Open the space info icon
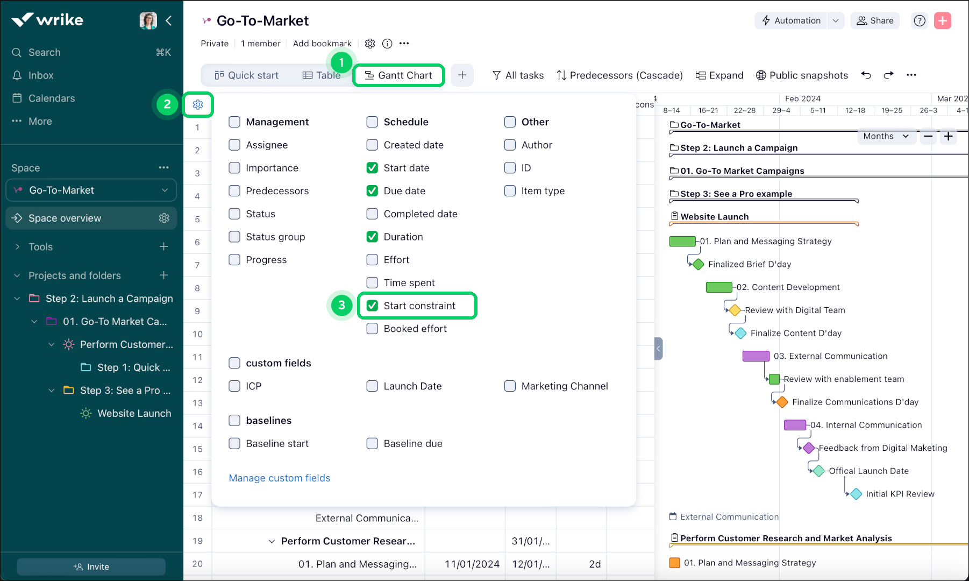The image size is (969, 581). click(387, 44)
